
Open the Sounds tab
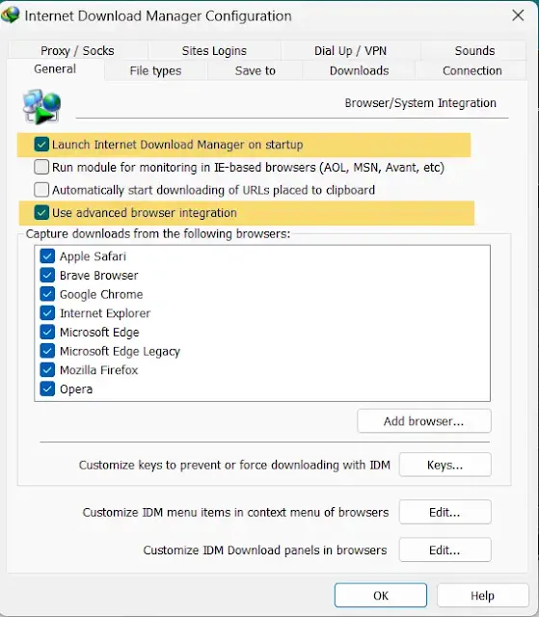click(x=474, y=50)
